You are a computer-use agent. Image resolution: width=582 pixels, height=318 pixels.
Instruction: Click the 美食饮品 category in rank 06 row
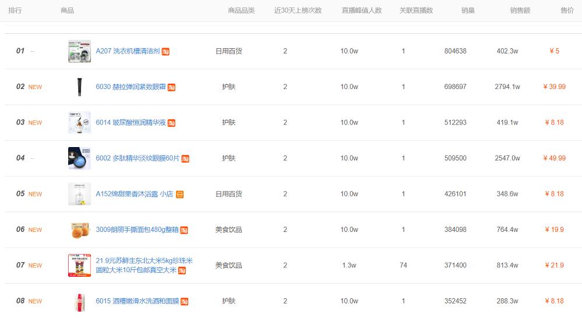coord(228,230)
